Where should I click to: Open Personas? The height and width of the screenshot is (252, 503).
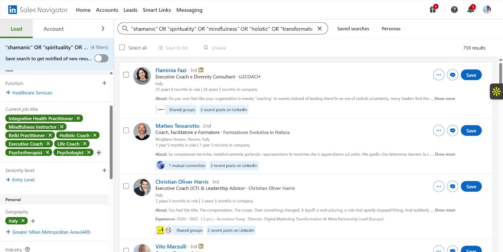391,29
